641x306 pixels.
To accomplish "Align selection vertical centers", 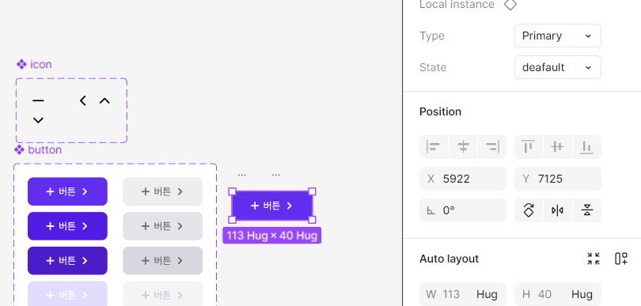I will [x=558, y=146].
